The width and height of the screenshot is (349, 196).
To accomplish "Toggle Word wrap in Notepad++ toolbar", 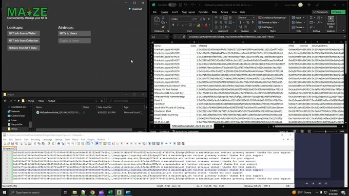I will point(88,143).
